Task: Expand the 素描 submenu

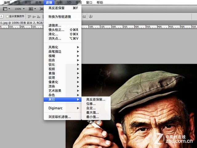Action: (62, 73)
